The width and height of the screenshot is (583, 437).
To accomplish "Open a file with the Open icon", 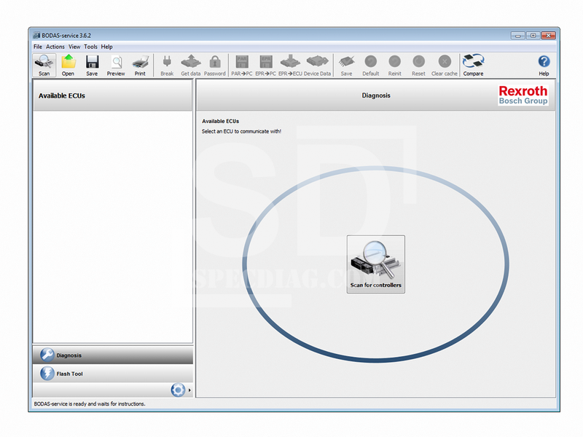I will pos(68,65).
